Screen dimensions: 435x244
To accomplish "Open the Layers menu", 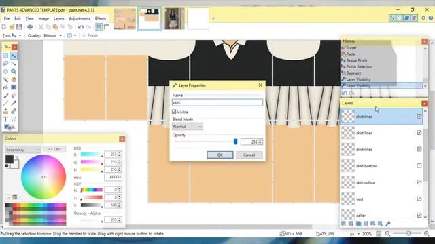I will 58,18.
